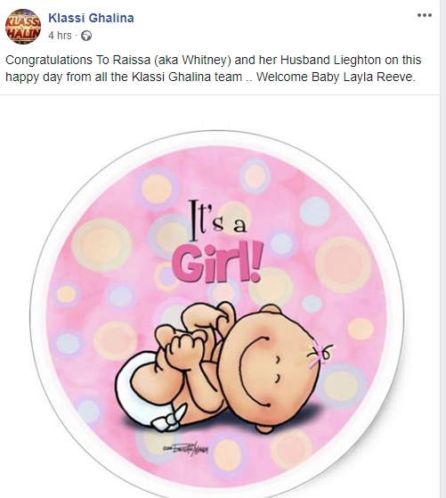Click the black "It's a" lettering
The width and height of the screenshot is (446, 498).
[x=218, y=220]
